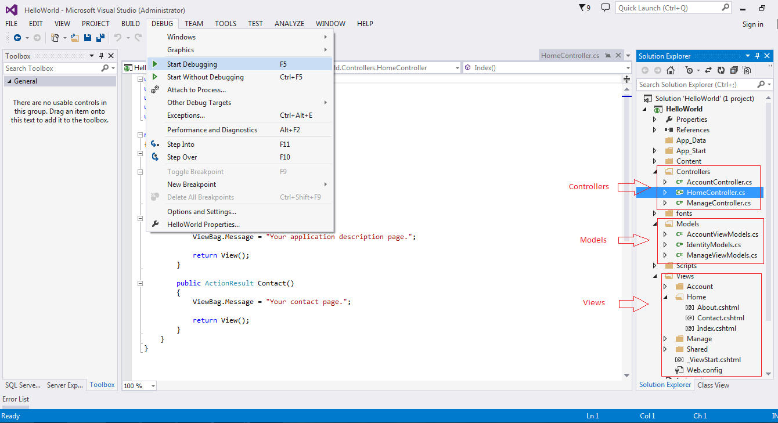Image resolution: width=778 pixels, height=423 pixels.
Task: Open the Windows submenu in Debug menu
Action: click(240, 37)
